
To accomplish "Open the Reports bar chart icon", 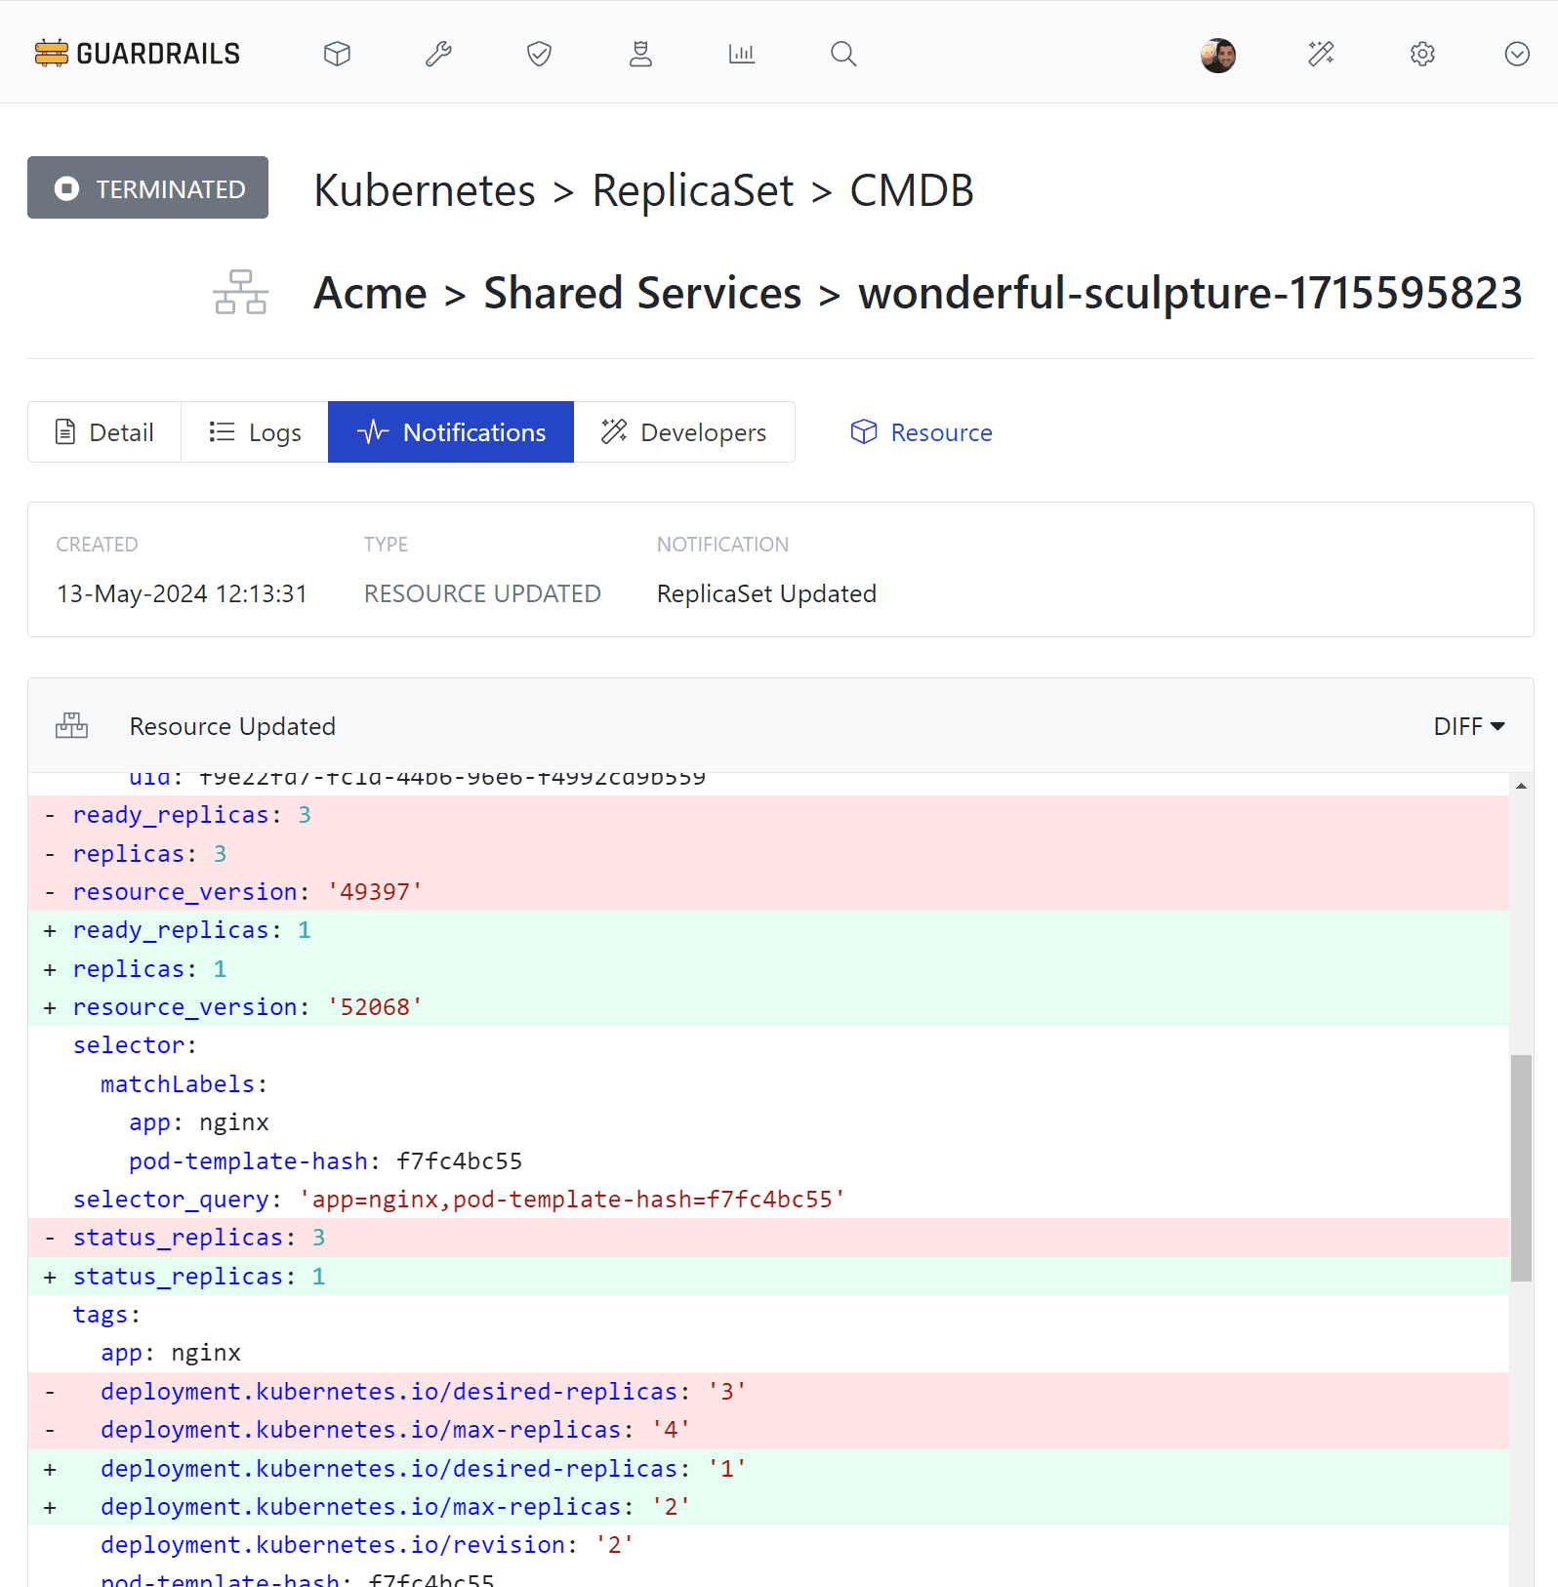I will (742, 54).
